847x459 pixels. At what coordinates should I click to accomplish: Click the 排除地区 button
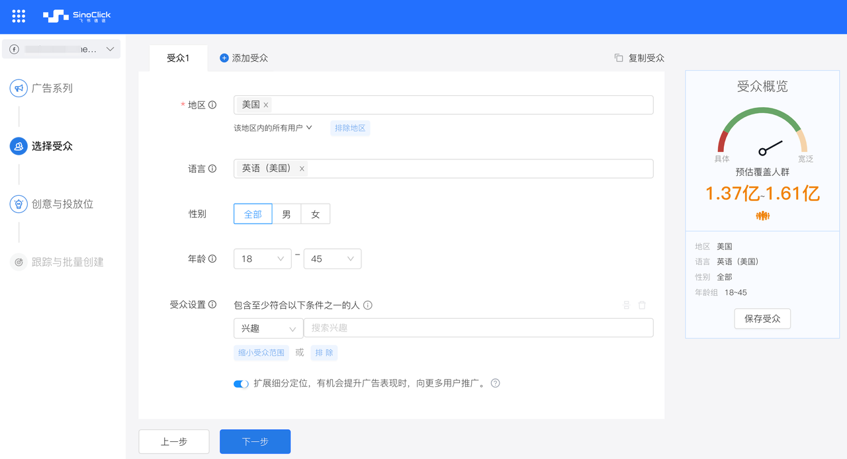point(350,128)
